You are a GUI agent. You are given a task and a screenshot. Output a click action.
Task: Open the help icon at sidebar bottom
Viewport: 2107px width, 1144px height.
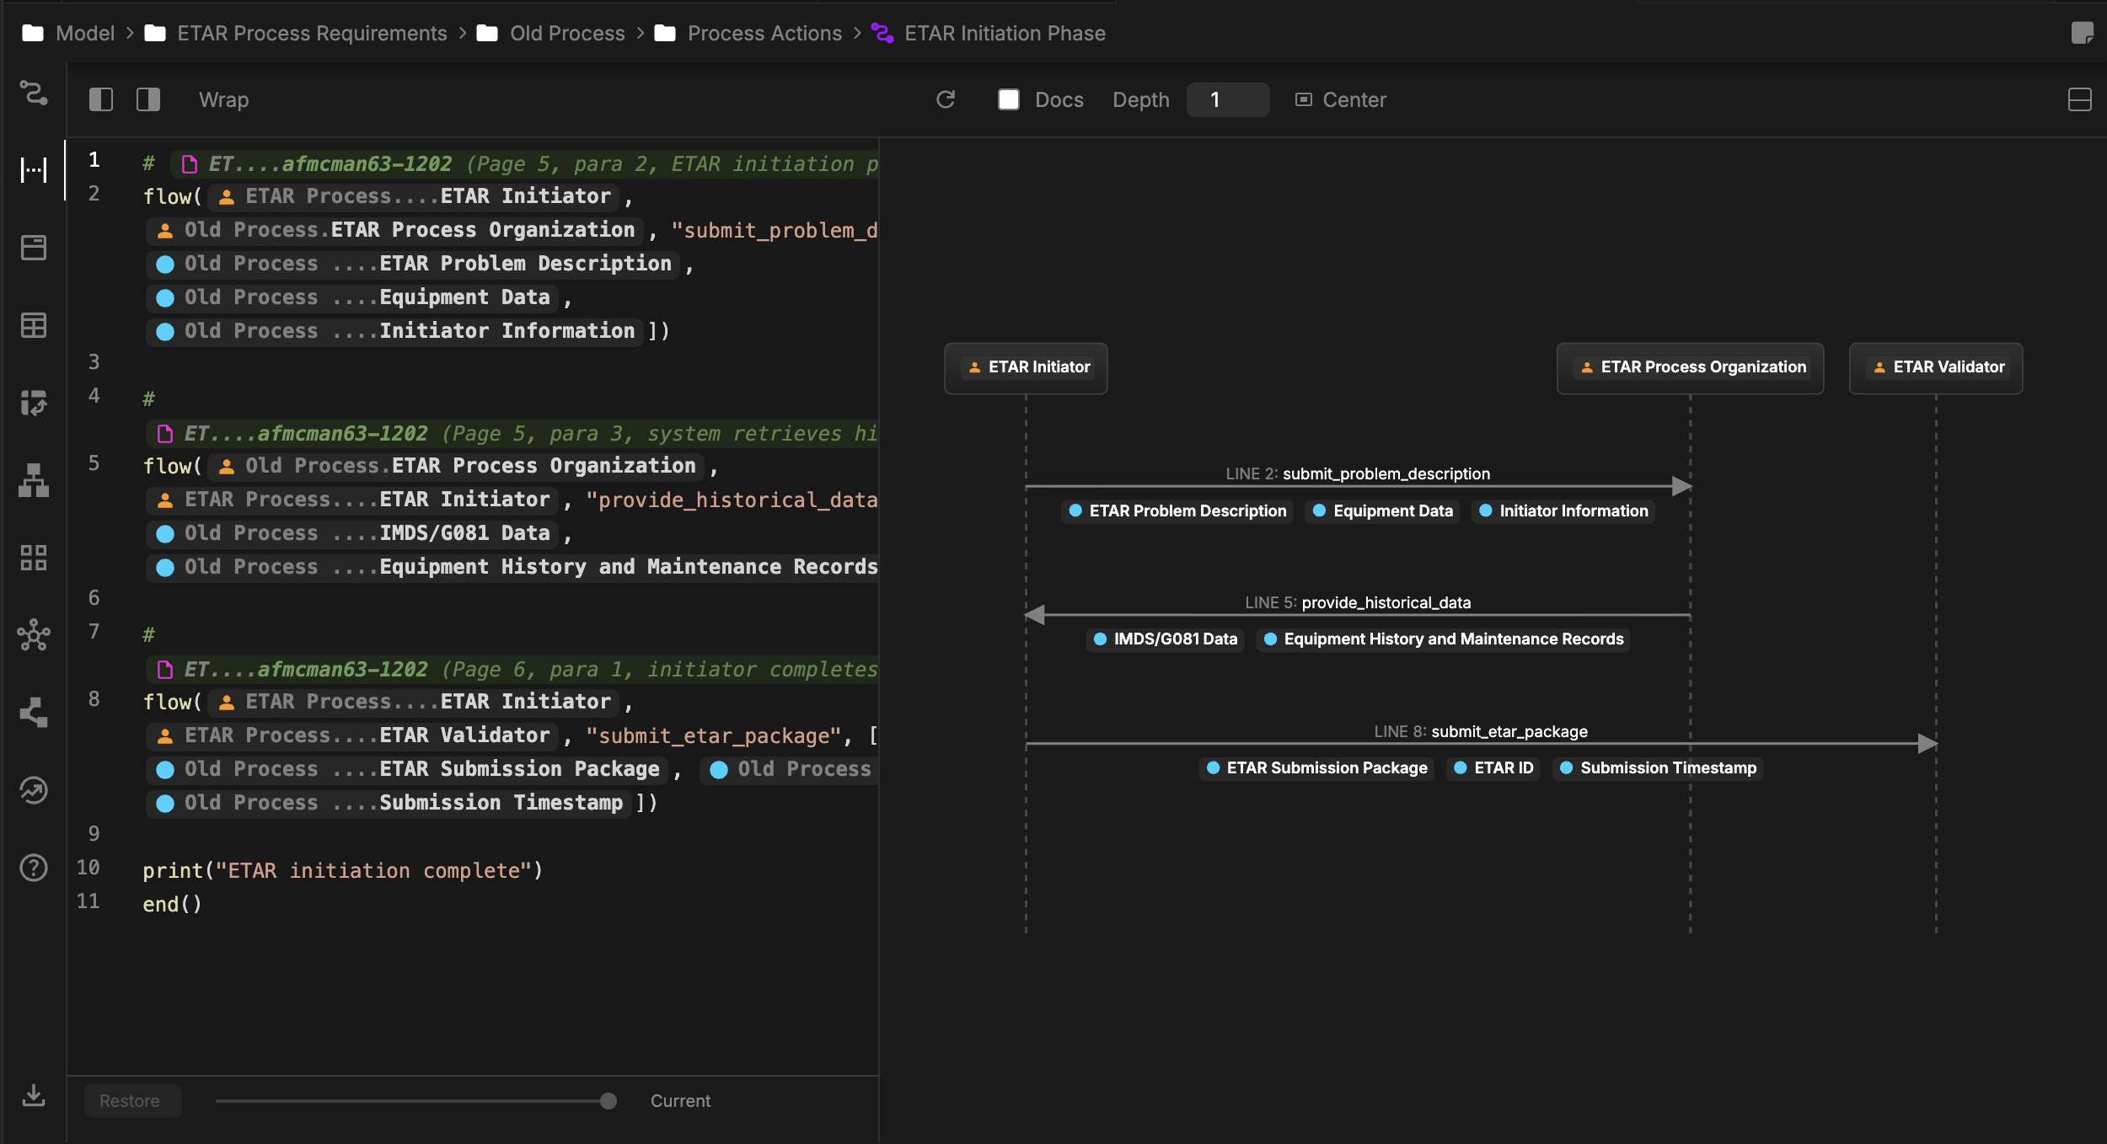pyautogui.click(x=34, y=868)
